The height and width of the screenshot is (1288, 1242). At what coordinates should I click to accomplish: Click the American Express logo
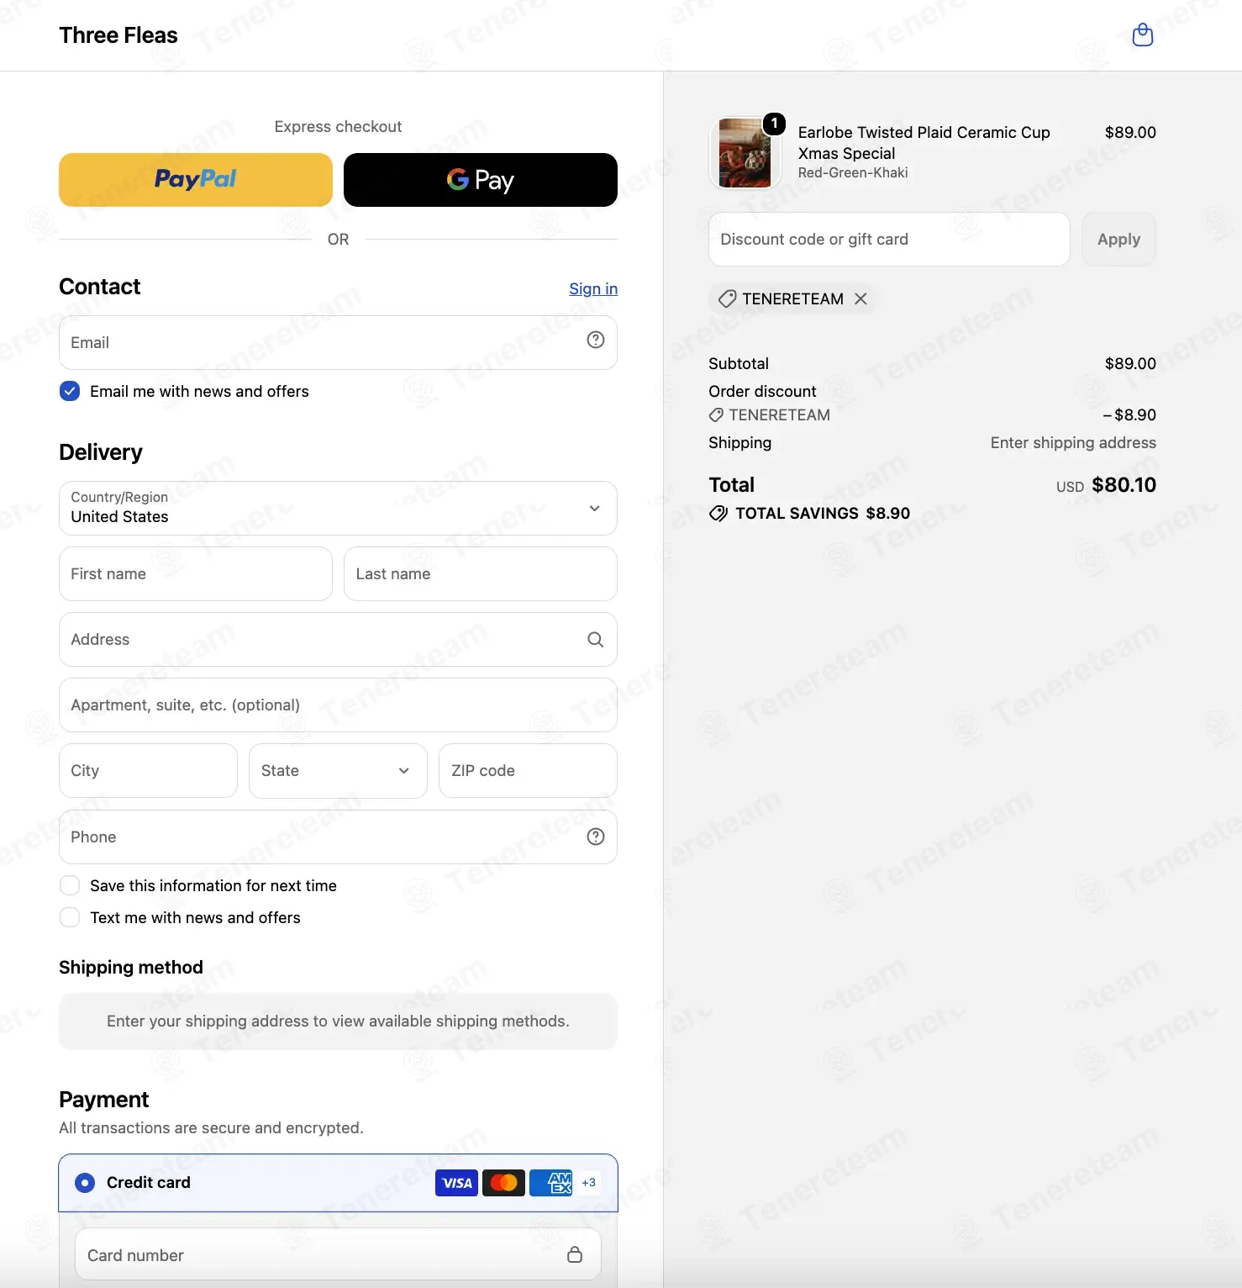551,1183
